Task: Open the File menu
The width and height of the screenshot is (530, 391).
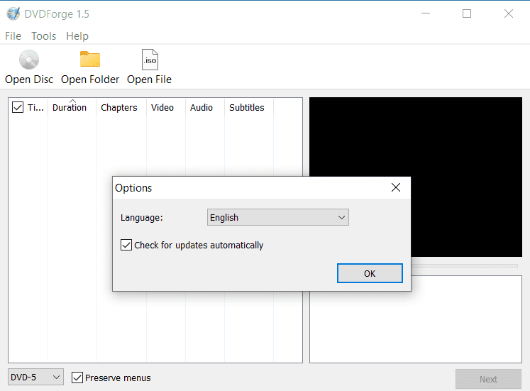Action: (x=13, y=35)
